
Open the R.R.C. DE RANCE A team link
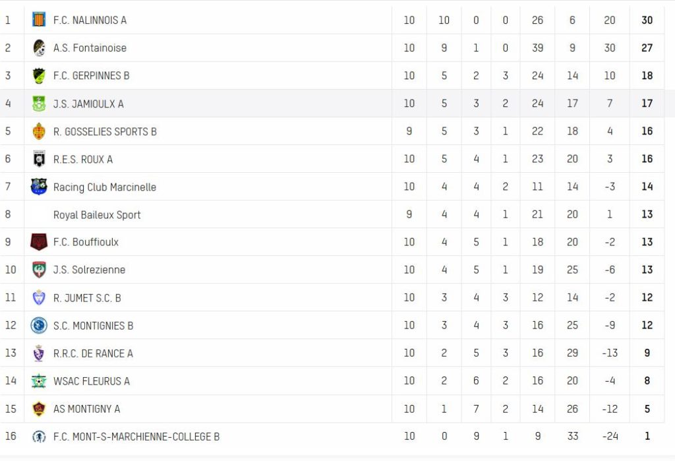click(93, 353)
